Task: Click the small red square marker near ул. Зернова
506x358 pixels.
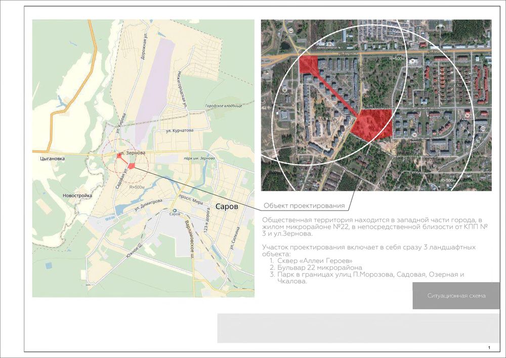Action: tap(119, 156)
